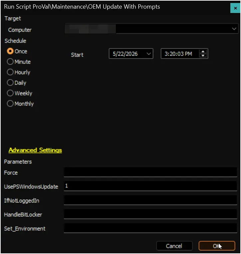Click the Force parameter field

(150, 172)
